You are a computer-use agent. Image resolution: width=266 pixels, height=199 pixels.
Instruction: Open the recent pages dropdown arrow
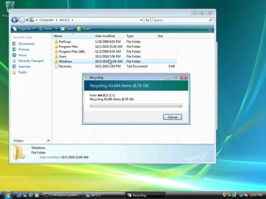click(27, 20)
